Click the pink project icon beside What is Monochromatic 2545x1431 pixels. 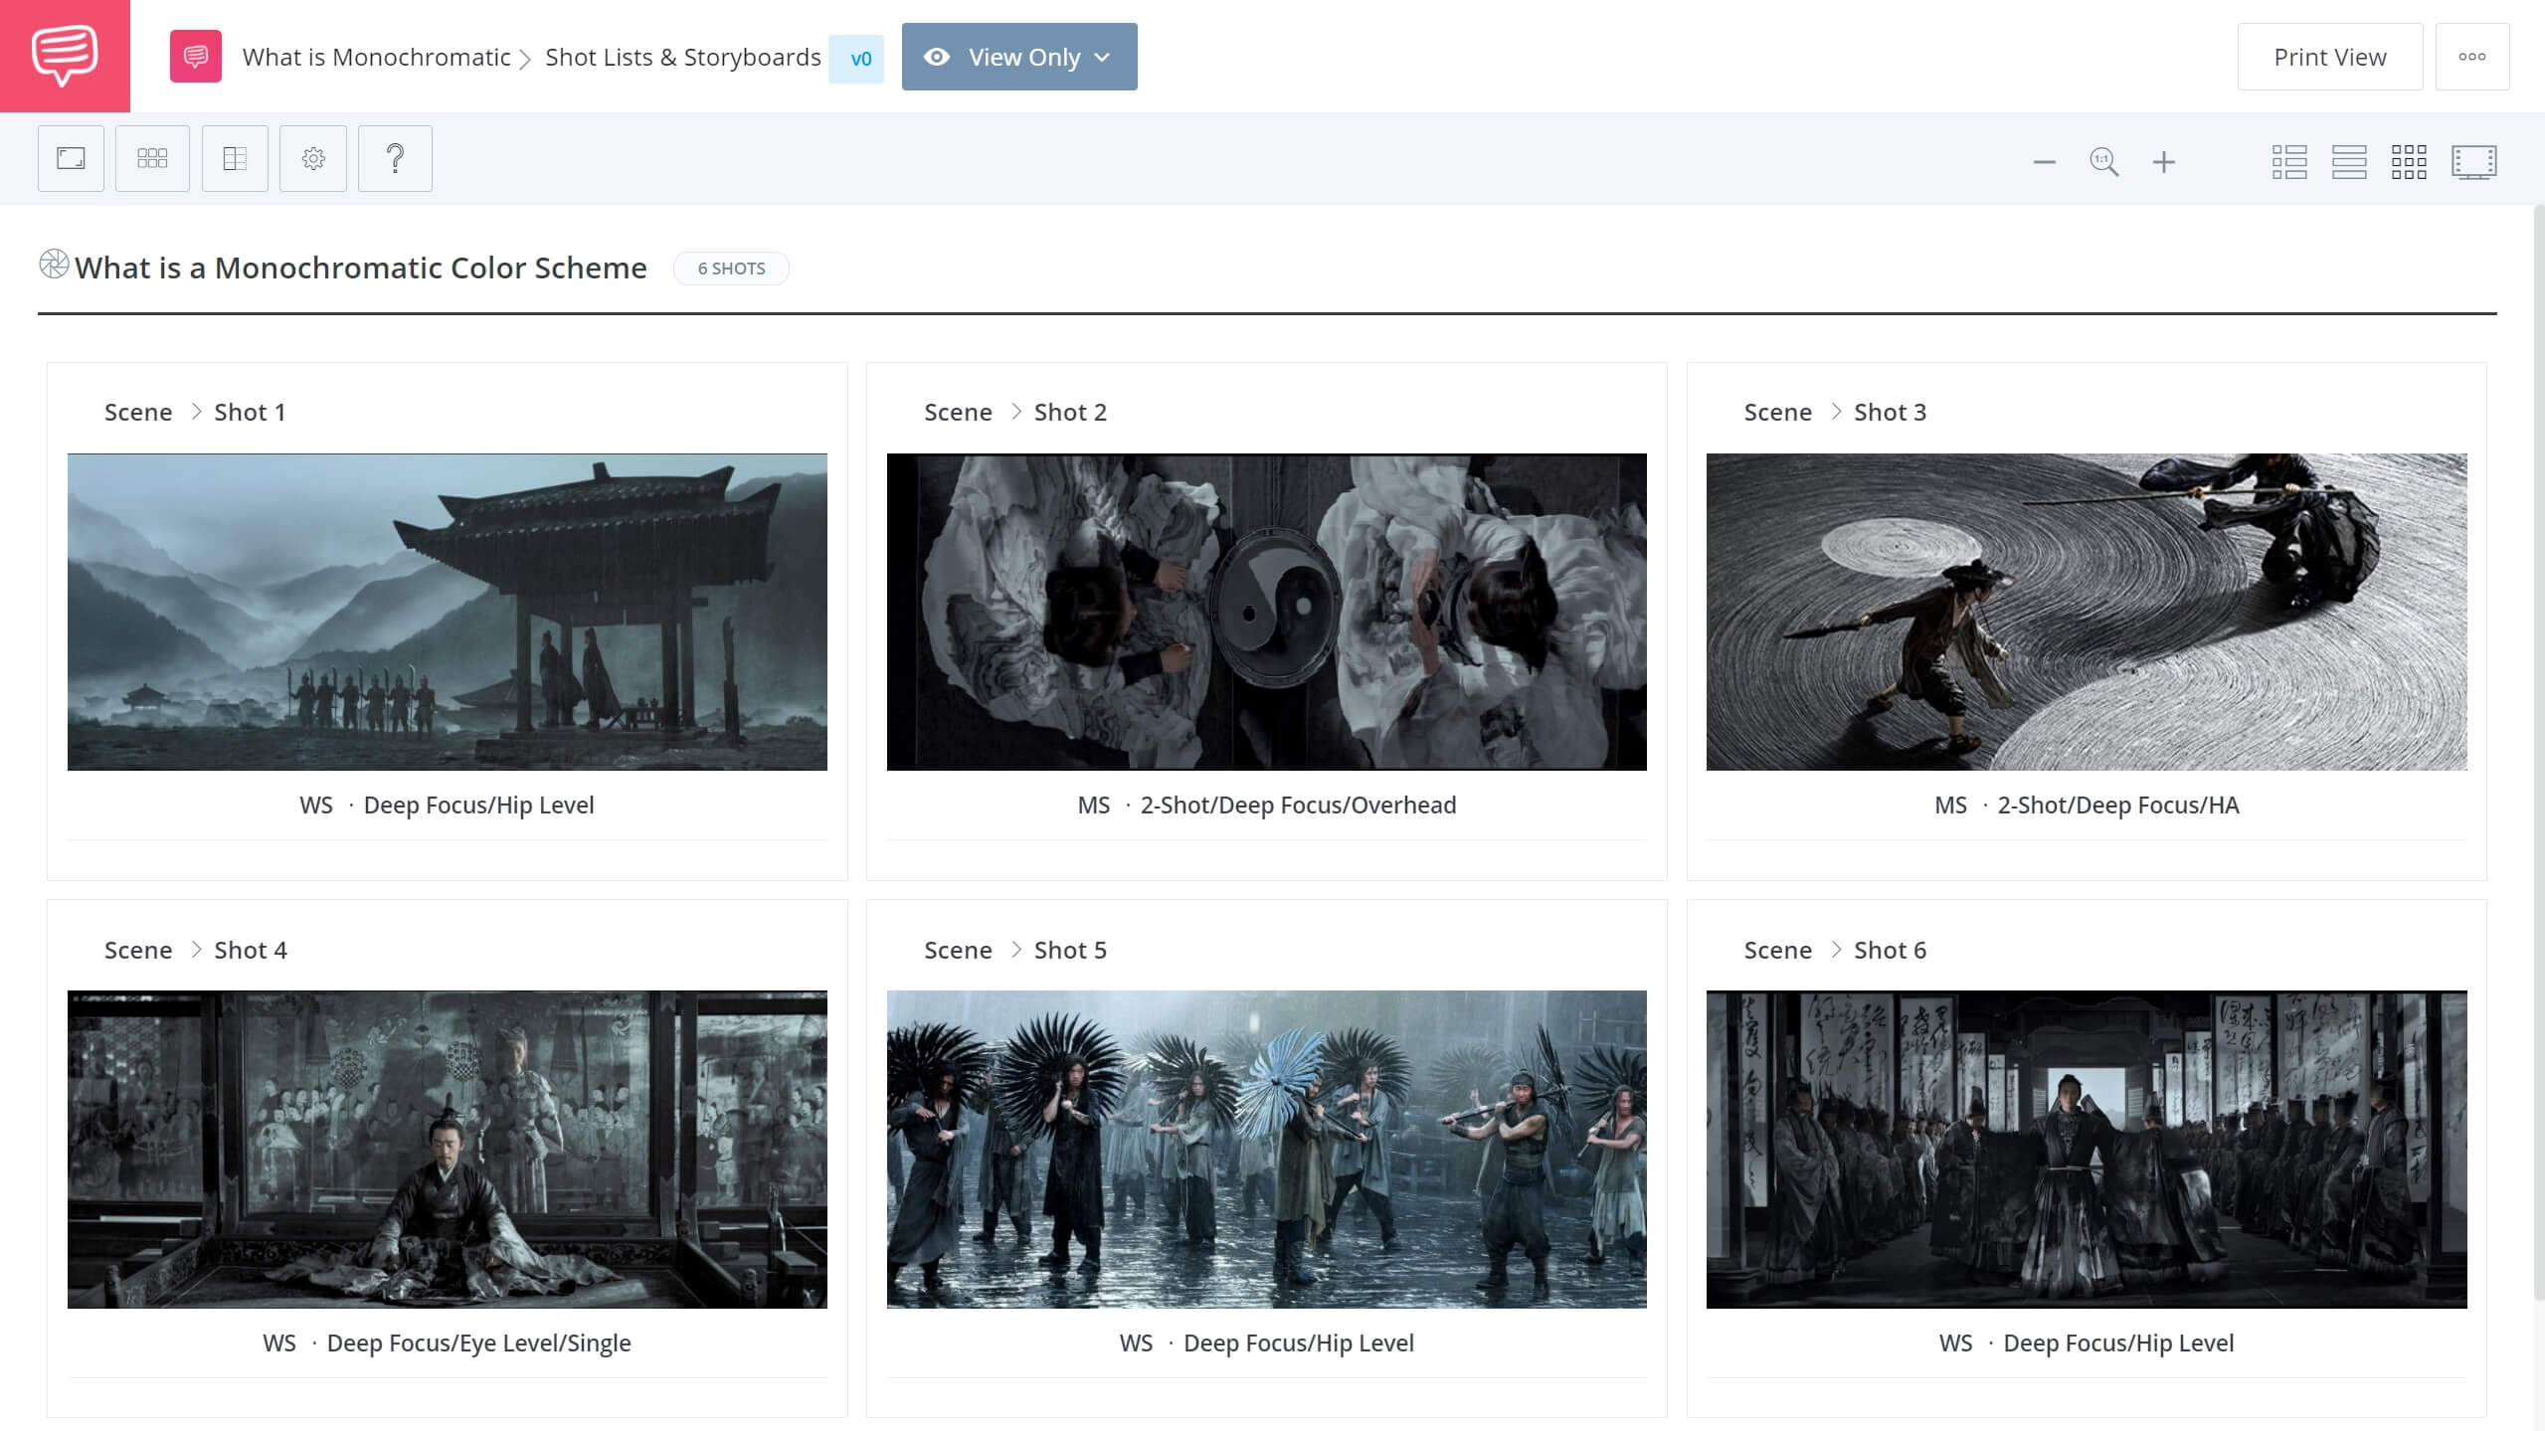tap(196, 57)
